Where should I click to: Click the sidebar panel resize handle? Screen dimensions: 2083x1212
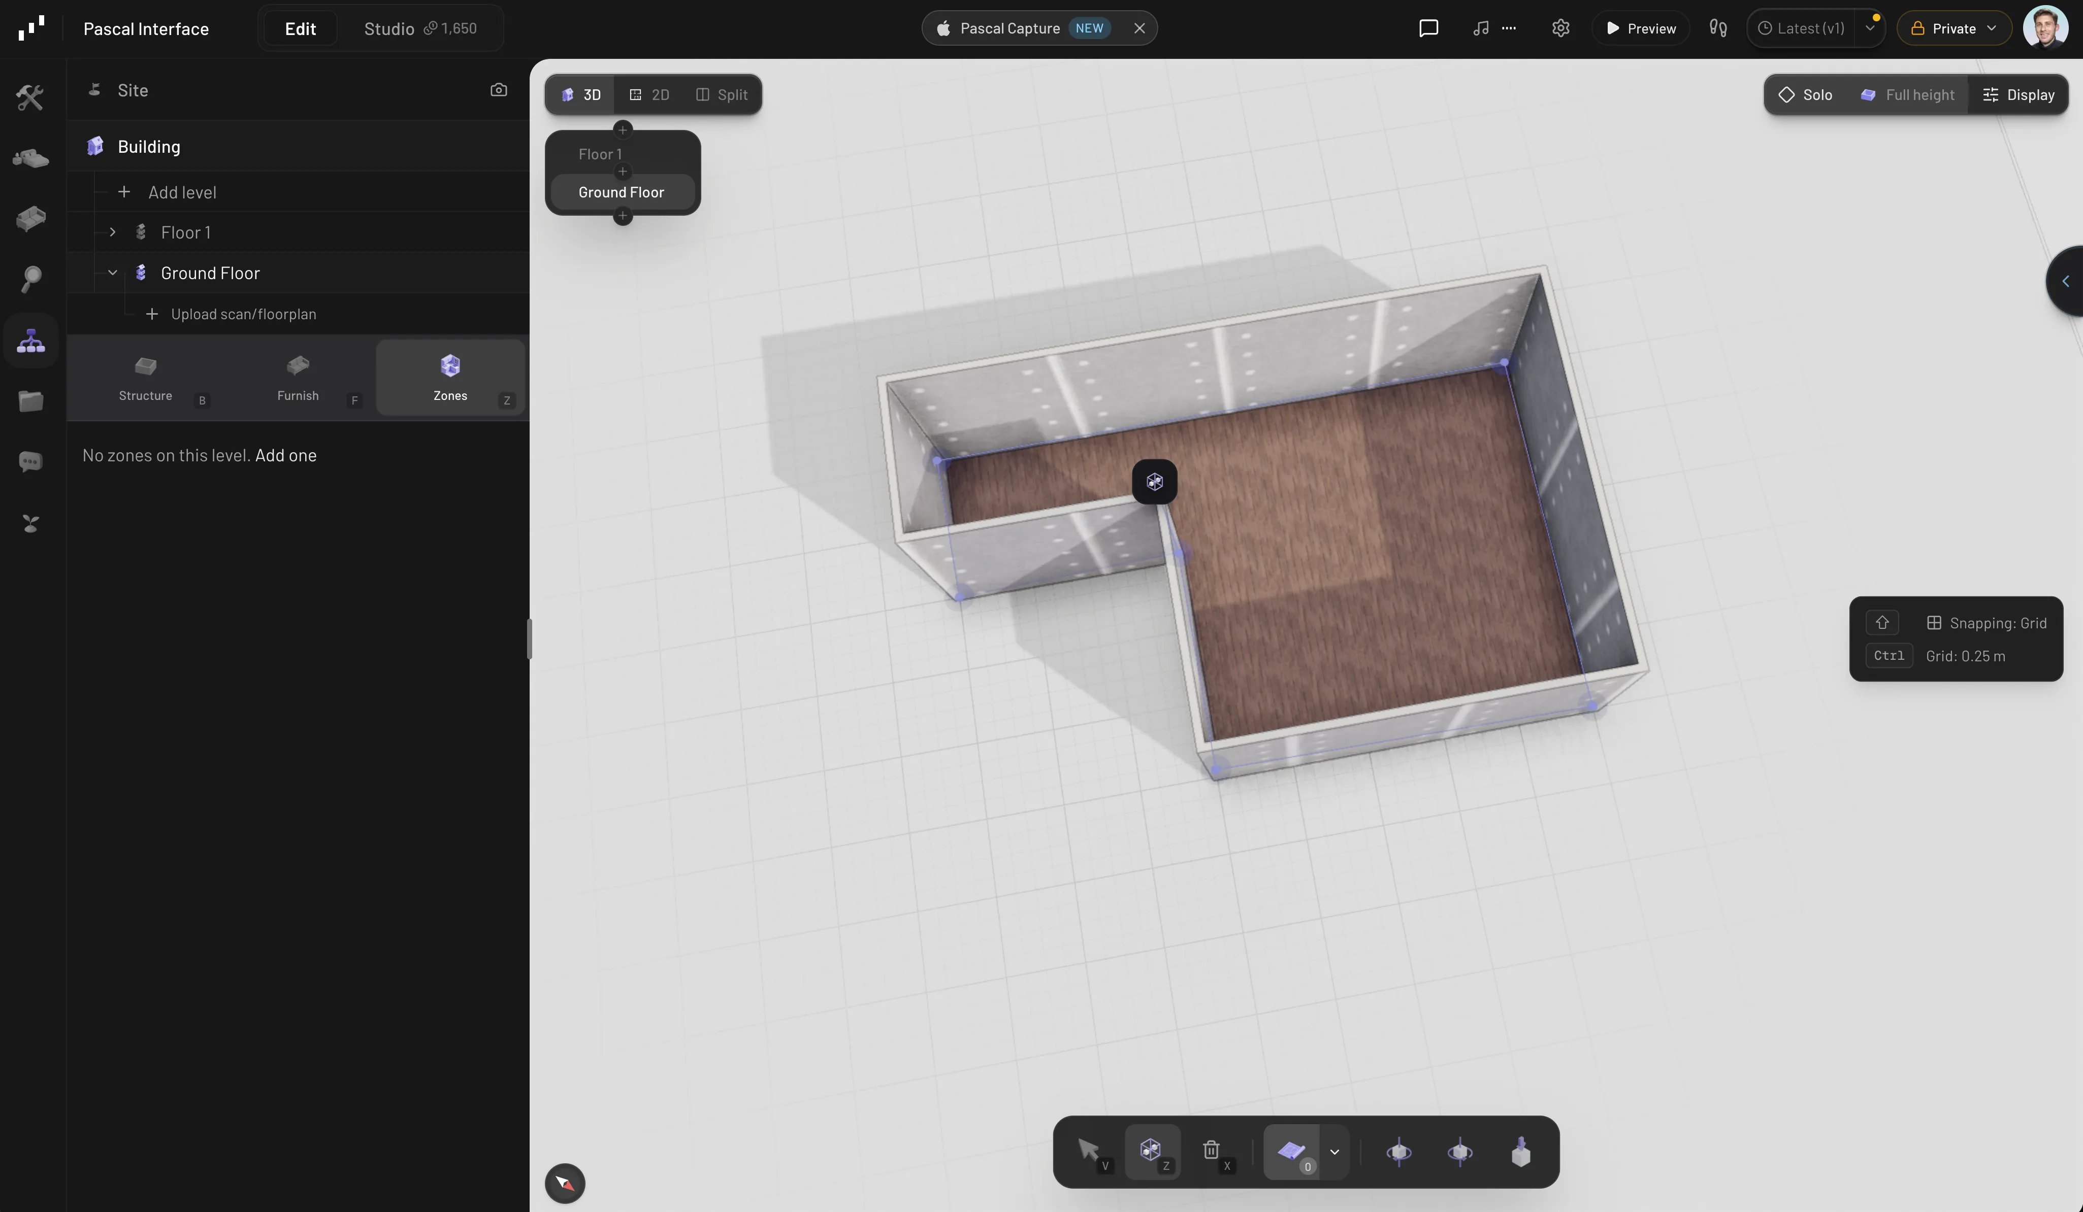[x=529, y=638]
